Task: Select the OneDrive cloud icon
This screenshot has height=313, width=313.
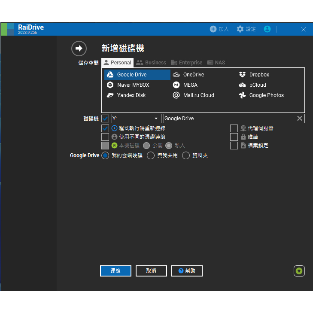Action: 176,75
